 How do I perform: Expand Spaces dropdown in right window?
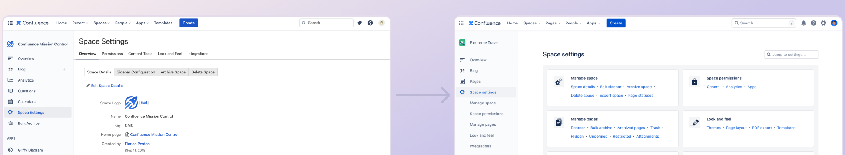point(532,23)
